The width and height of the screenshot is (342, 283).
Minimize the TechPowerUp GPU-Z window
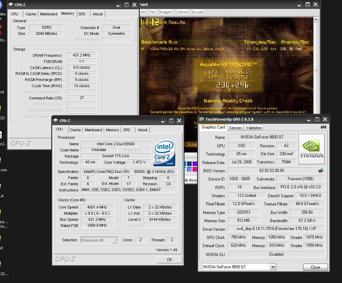coord(309,119)
